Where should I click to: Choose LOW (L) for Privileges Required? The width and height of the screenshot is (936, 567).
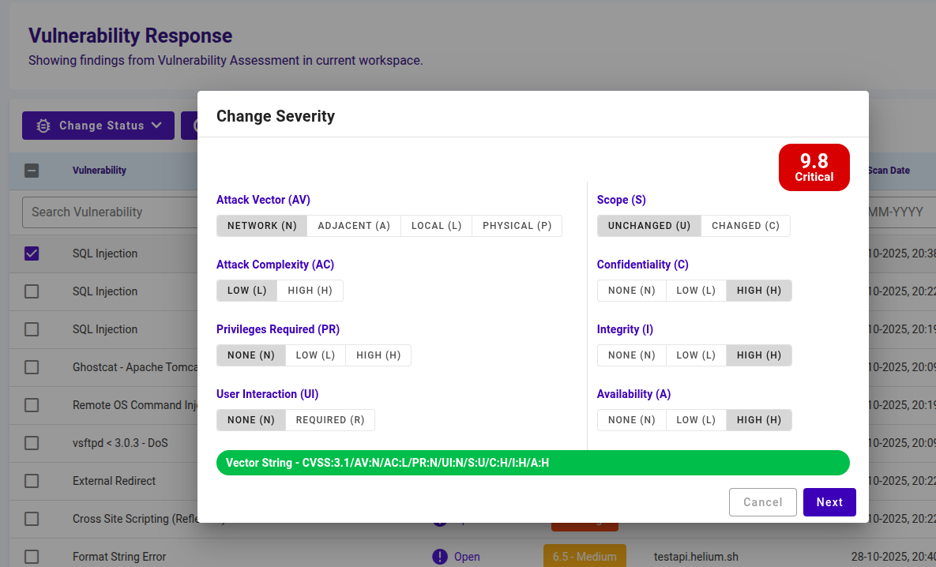click(x=315, y=355)
